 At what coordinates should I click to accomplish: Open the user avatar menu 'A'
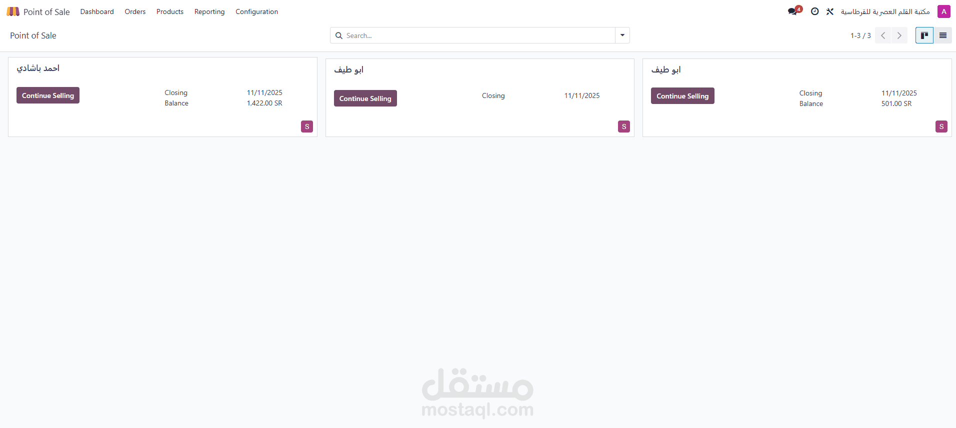944,11
